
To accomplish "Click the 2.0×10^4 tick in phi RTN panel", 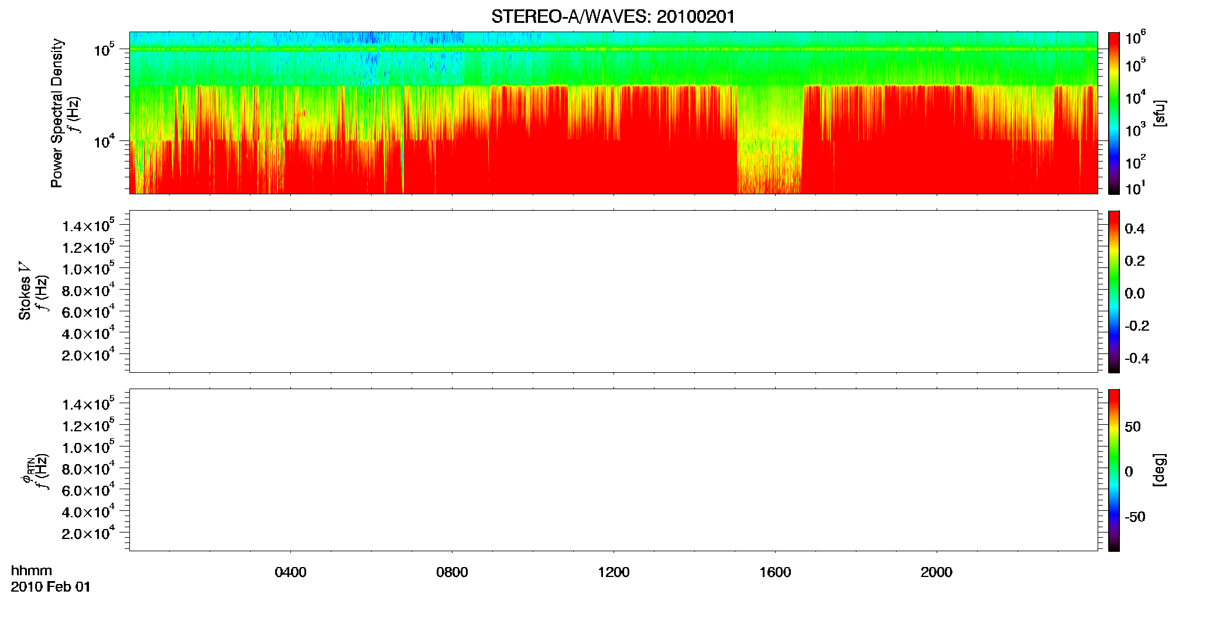I will click(88, 533).
